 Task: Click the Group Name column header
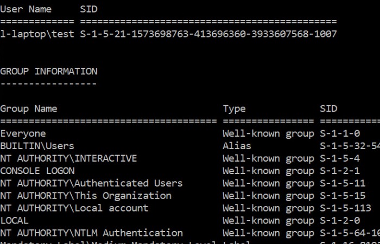coord(29,108)
